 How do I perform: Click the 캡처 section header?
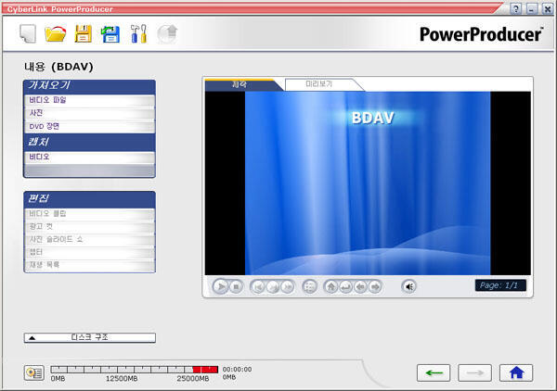tap(89, 142)
